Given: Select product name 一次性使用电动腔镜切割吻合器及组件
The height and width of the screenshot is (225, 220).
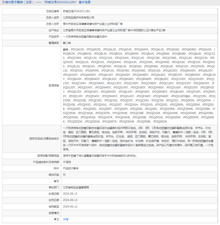Looking at the screenshot, I should click(x=85, y=37).
